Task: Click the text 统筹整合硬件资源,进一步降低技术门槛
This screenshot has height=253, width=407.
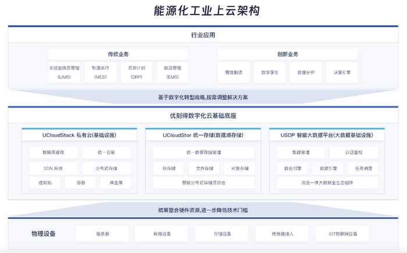Action: 203,210
